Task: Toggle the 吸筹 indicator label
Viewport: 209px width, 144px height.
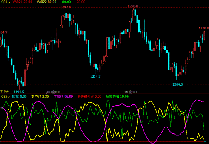Action: coord(20,97)
